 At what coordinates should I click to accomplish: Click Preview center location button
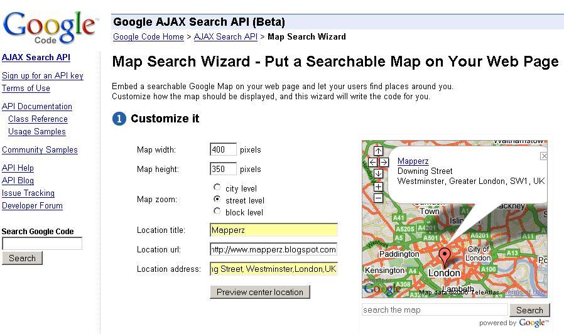click(260, 292)
